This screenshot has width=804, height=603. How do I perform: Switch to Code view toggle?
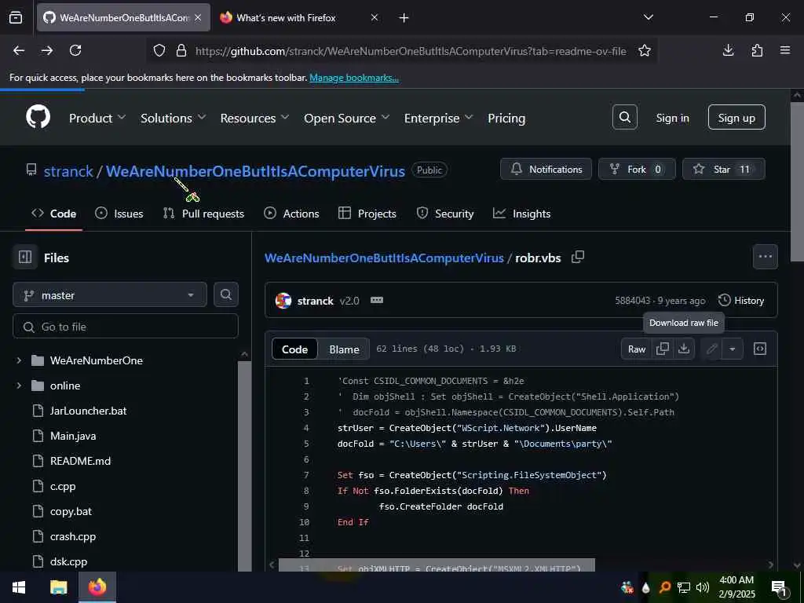coord(295,349)
